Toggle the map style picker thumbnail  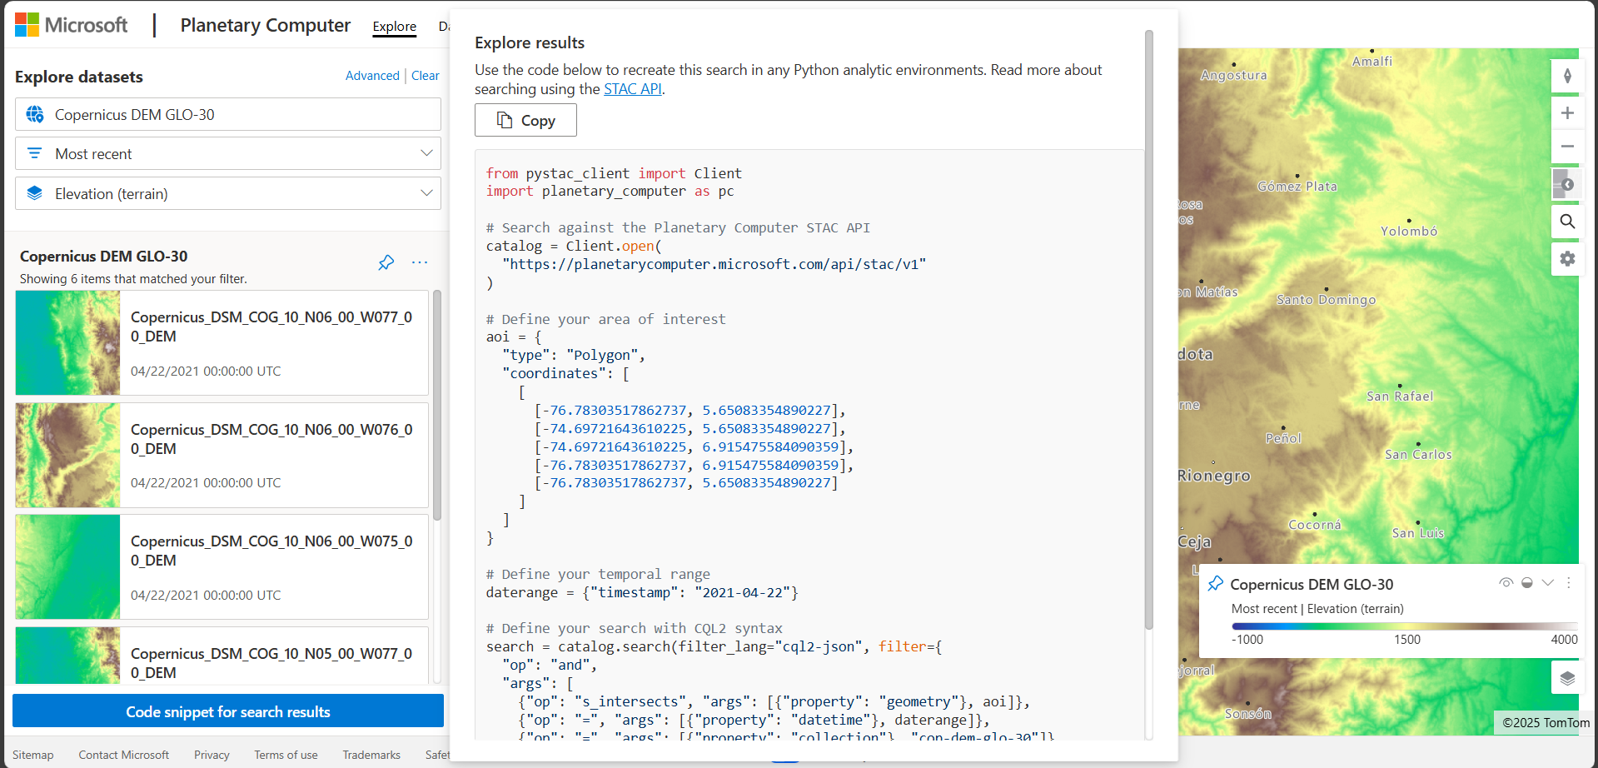[1565, 184]
